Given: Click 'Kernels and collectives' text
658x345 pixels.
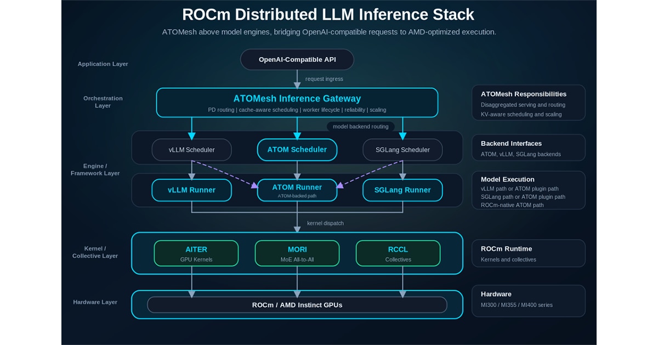Looking at the screenshot, I should tap(508, 259).
